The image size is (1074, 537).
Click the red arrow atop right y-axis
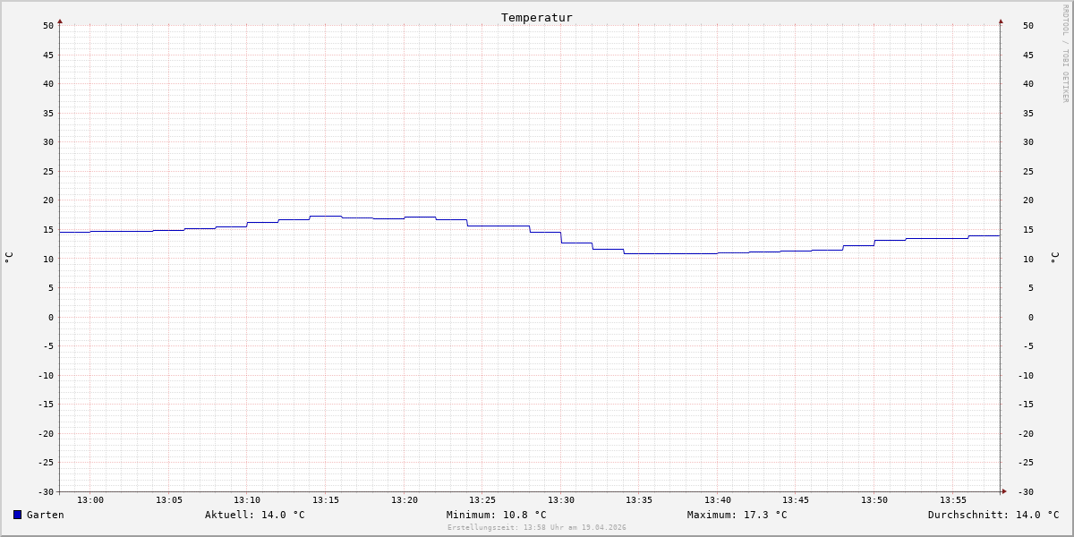(1001, 21)
